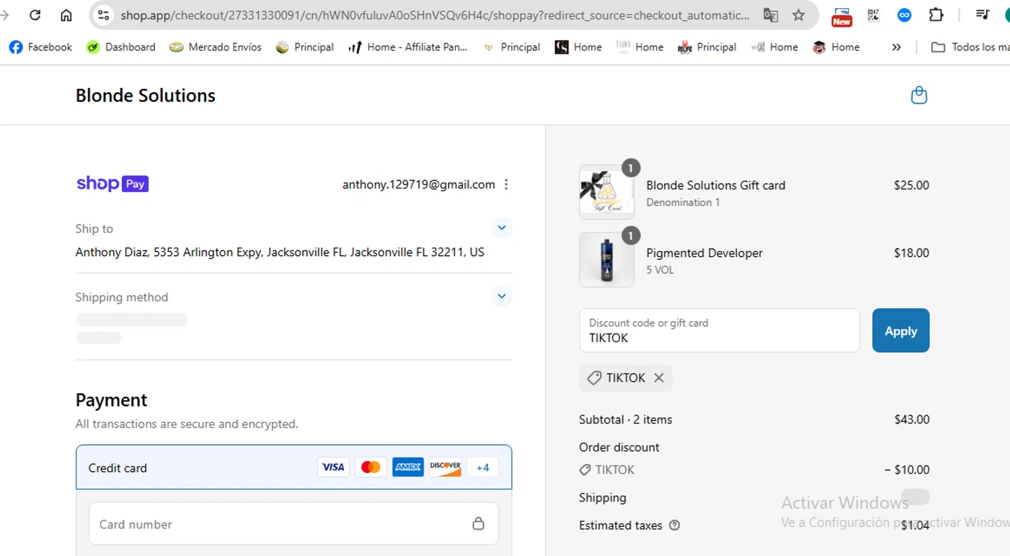Viewport: 1010px width, 556px height.
Task: Click the Discover card logo
Action: click(445, 467)
